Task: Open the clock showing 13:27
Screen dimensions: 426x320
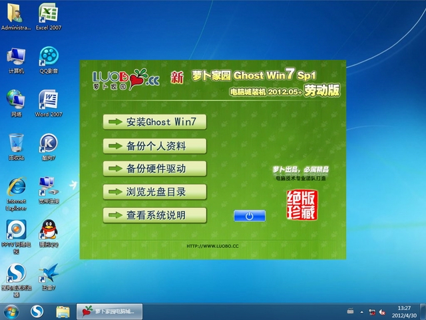Action: (x=404, y=312)
